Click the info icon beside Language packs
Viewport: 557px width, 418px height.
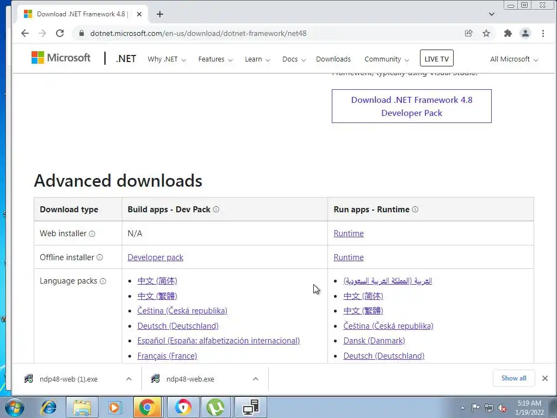coord(103,281)
